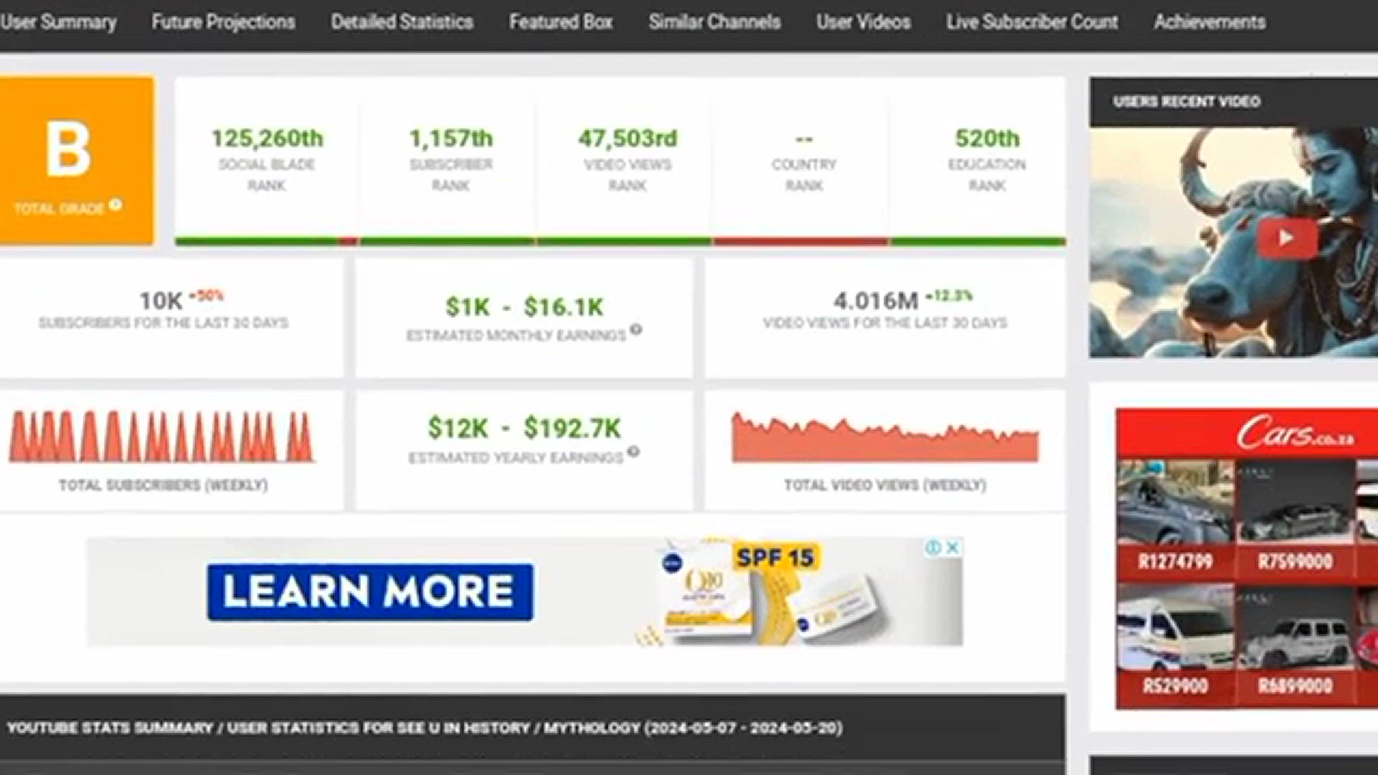Click the AdChoices info icon on banner
Viewport: 1378px width, 775px height.
(933, 548)
